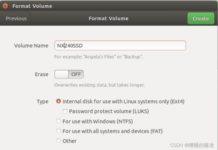The width and height of the screenshot is (218, 150).
Task: Click the centered Format Volume header title
Action: [x=108, y=18]
